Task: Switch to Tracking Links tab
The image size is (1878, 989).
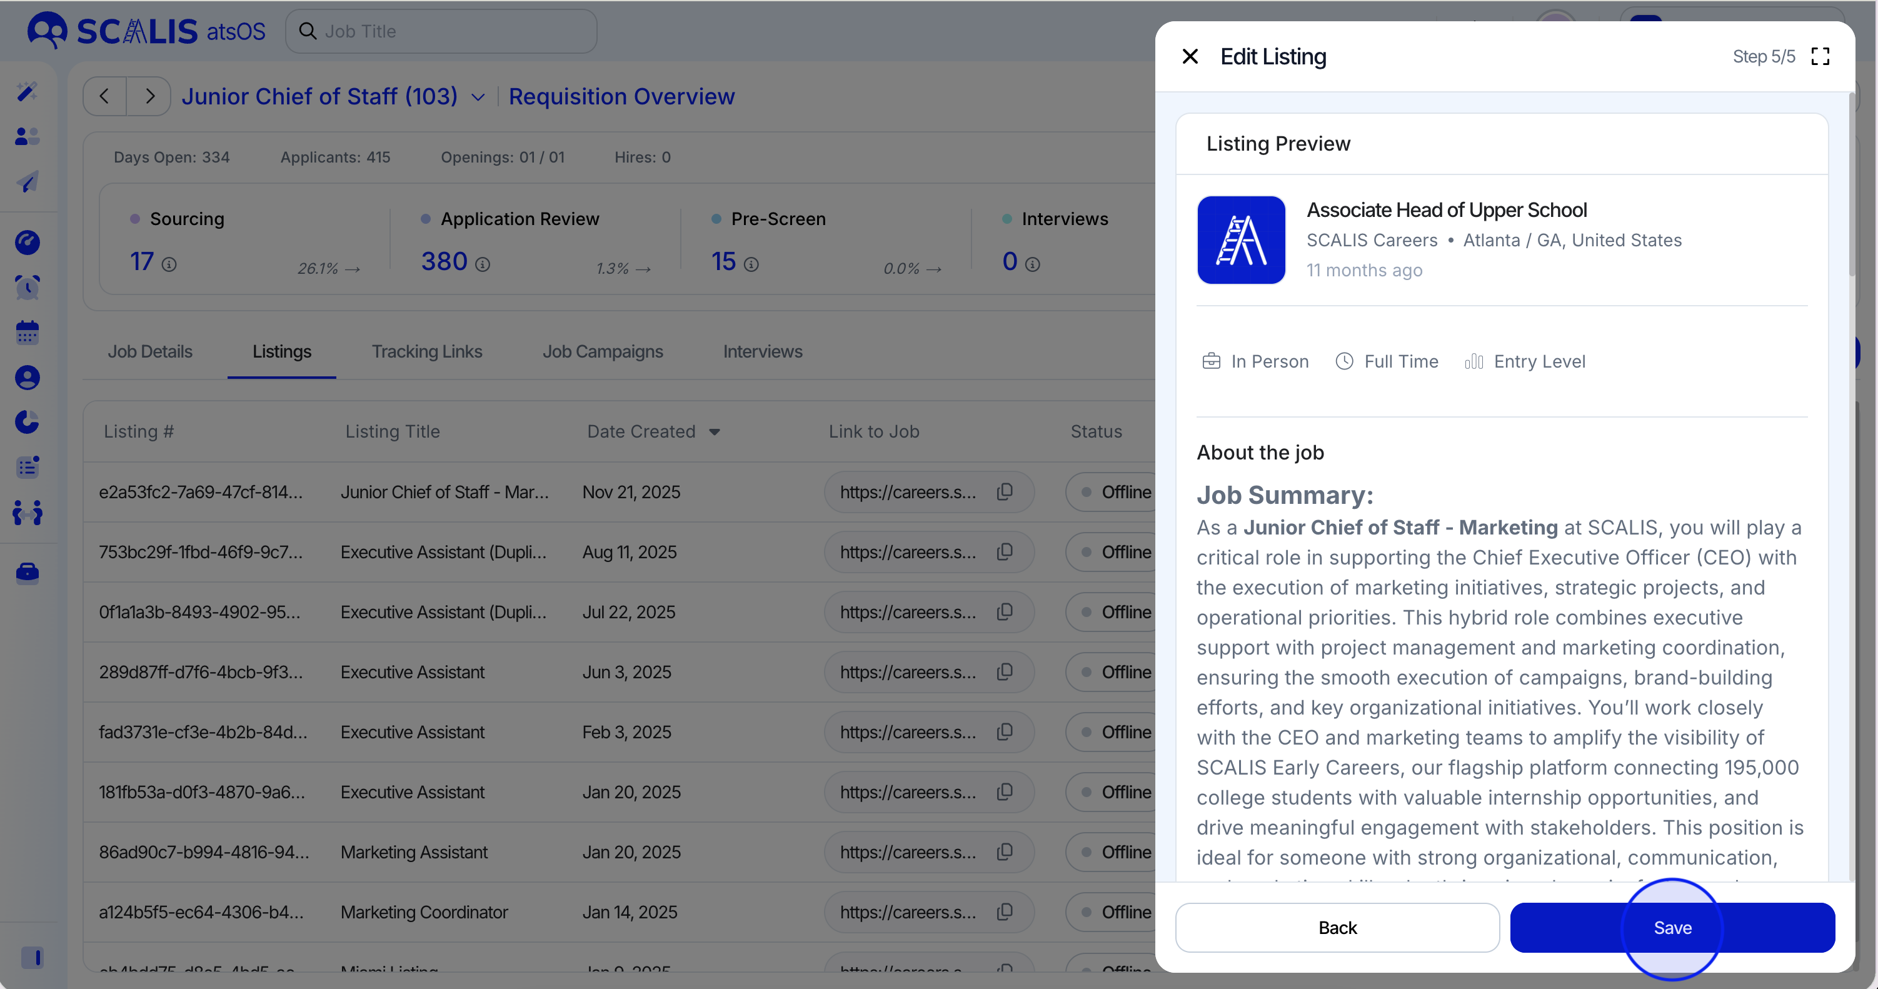Action: pos(426,351)
